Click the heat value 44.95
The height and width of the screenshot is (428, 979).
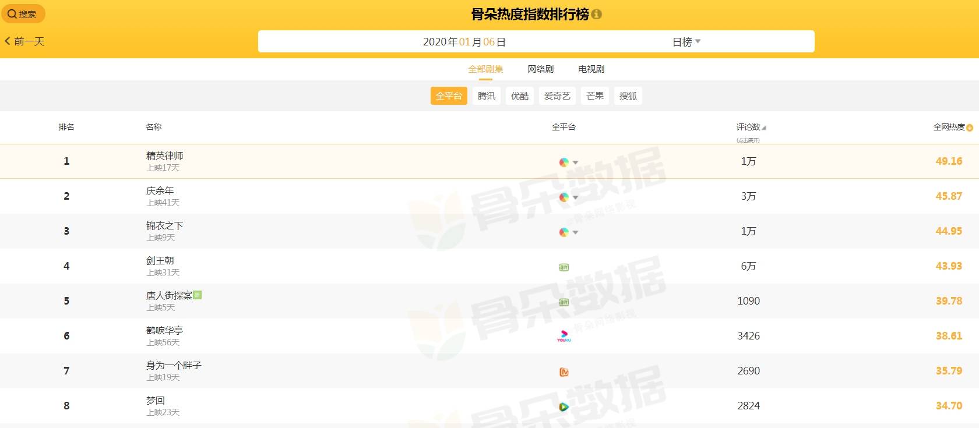(949, 231)
